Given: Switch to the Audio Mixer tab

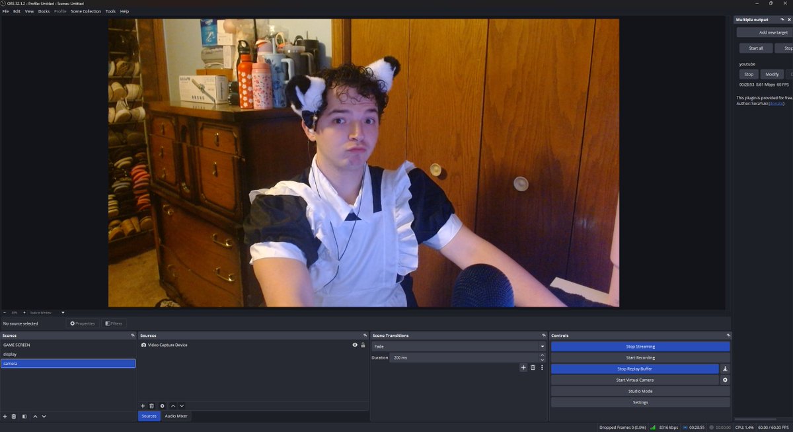Looking at the screenshot, I should (x=176, y=416).
